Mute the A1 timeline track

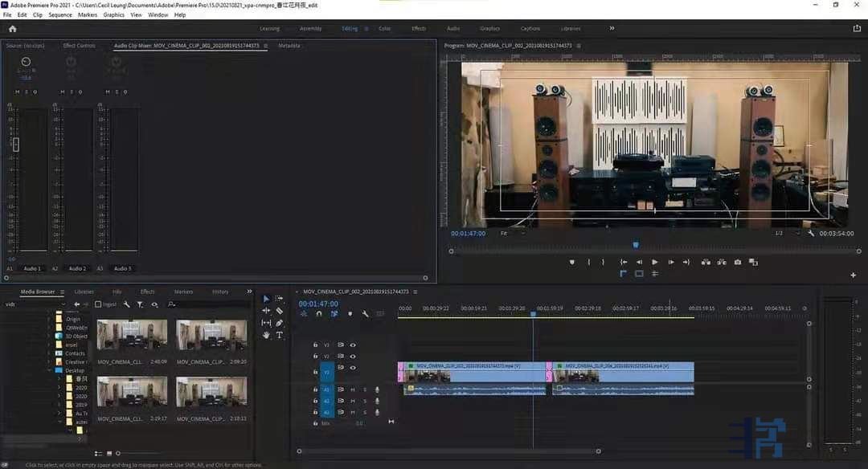click(x=352, y=389)
